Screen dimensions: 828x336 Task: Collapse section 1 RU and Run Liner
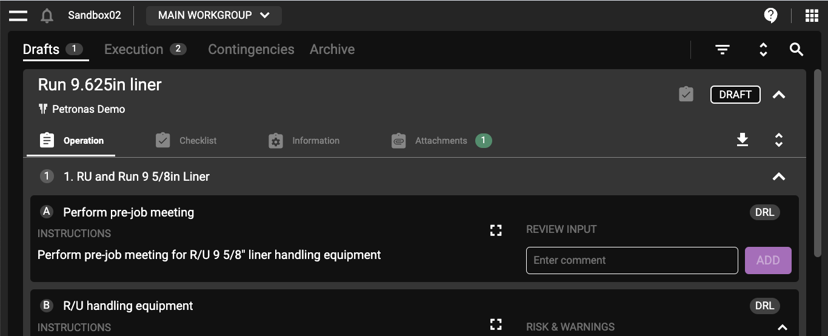(x=779, y=176)
